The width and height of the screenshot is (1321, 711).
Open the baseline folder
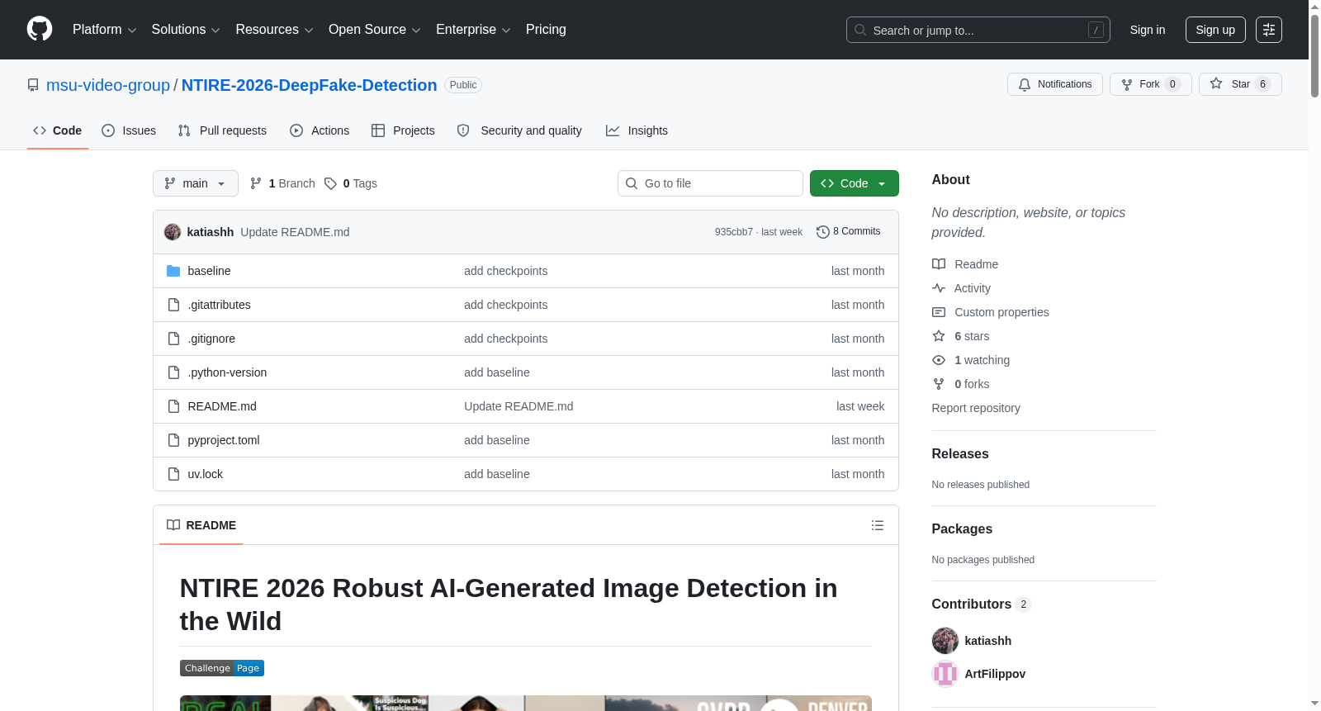[x=209, y=271]
